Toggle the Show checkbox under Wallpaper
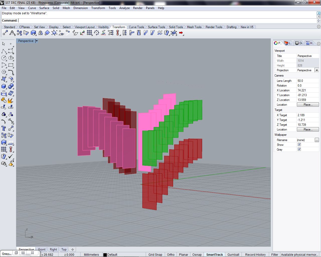 click(299, 145)
